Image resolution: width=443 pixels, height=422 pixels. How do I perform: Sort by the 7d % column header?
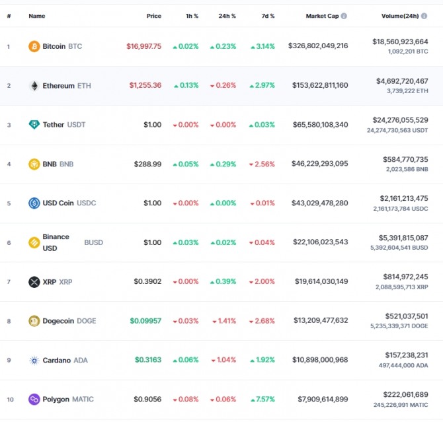click(268, 16)
